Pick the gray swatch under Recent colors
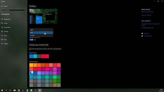The width and height of the screenshot is (164, 92). (x=39, y=56)
